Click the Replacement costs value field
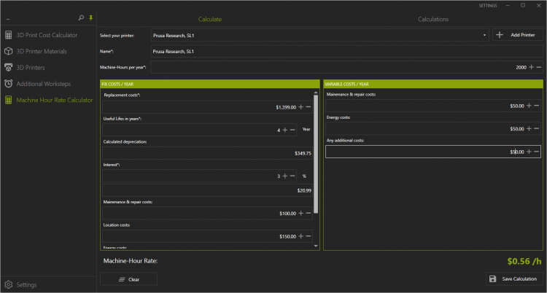 pyautogui.click(x=207, y=107)
